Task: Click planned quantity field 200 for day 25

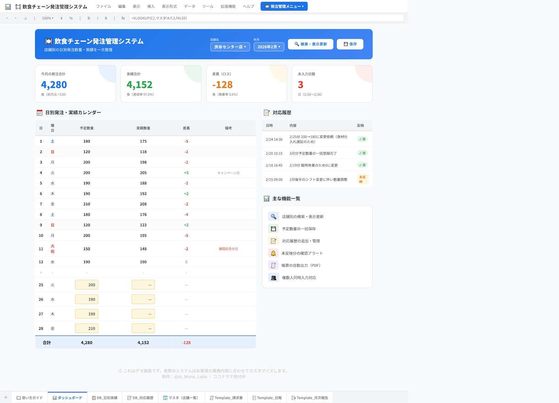Action: [87, 285]
